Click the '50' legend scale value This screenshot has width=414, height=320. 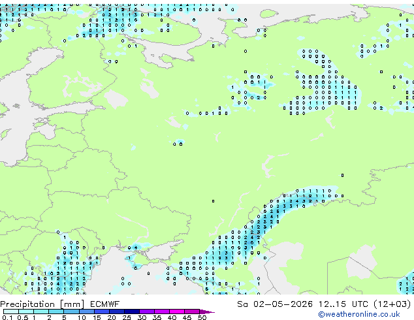pos(202,317)
